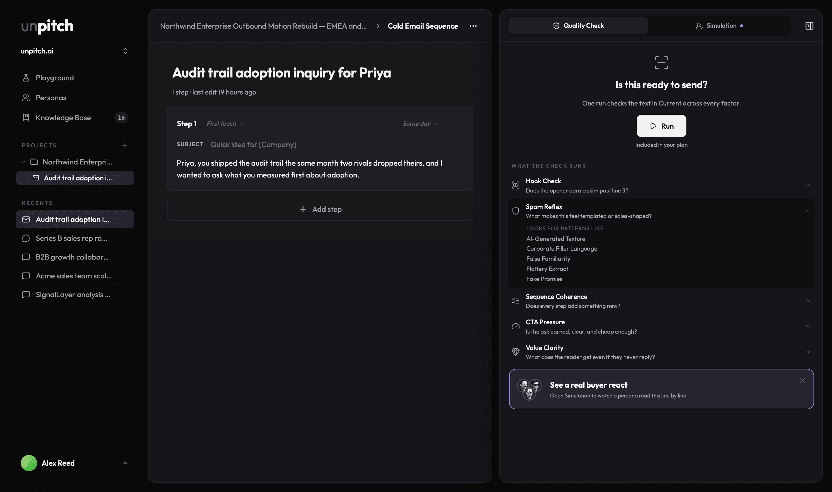Click the Spam Reflex shield icon
Viewport: 832px width, 492px height.
point(516,211)
